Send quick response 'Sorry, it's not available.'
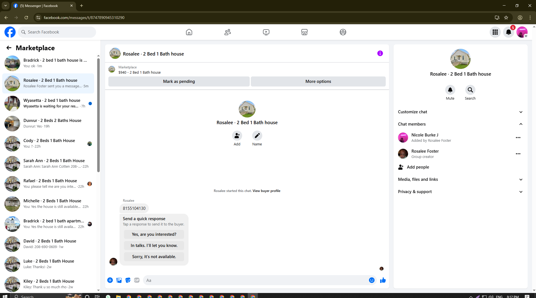 pyautogui.click(x=154, y=257)
